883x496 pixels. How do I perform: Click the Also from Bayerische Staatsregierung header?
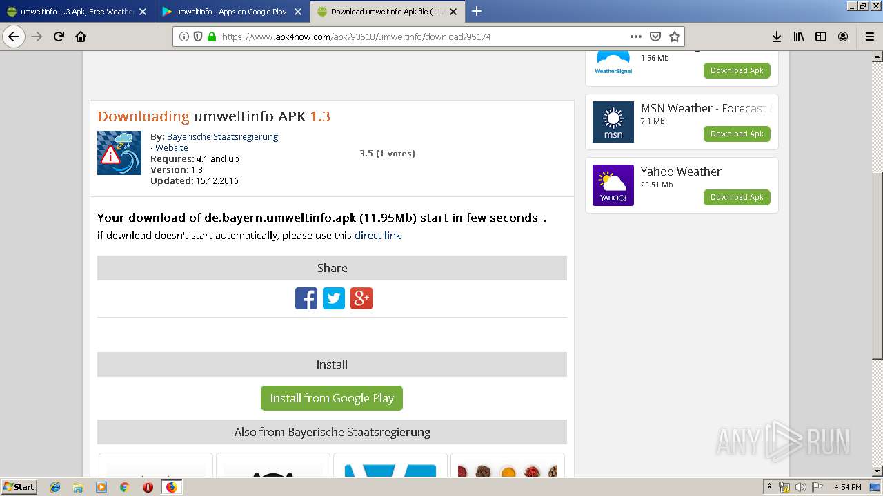[x=332, y=432]
